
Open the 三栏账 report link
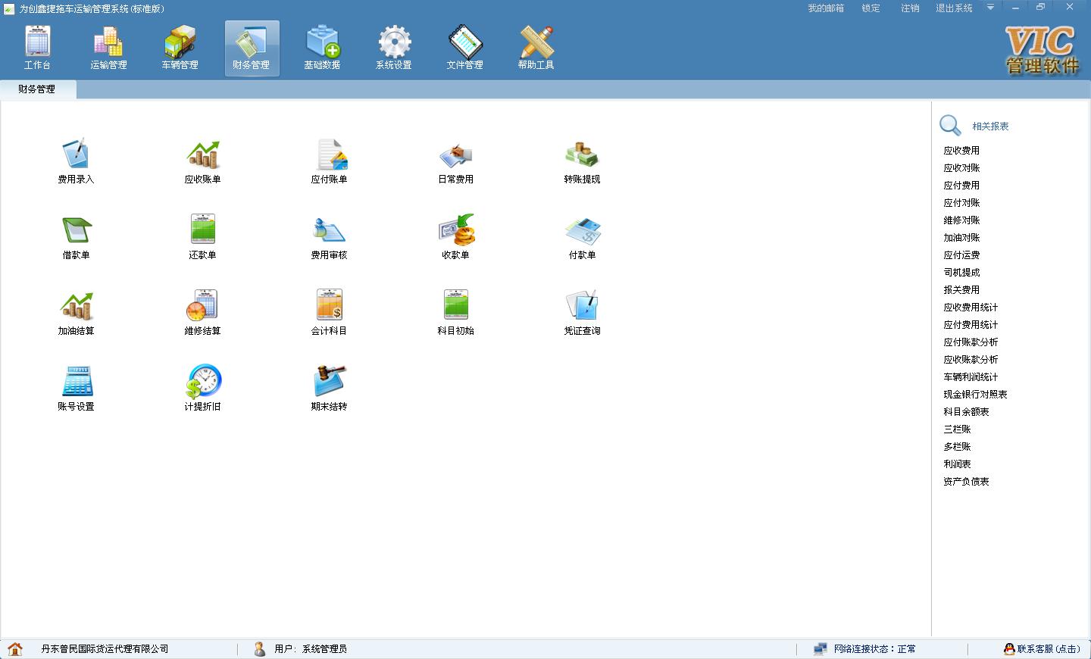coord(957,429)
